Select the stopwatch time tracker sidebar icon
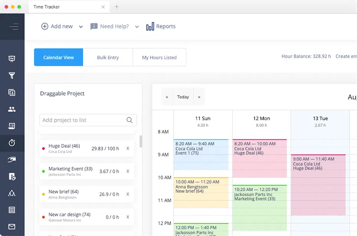357x236 pixels. tap(12, 143)
